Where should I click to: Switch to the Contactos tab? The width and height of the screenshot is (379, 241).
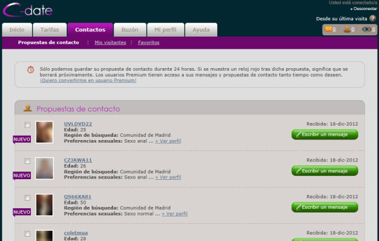coord(90,30)
